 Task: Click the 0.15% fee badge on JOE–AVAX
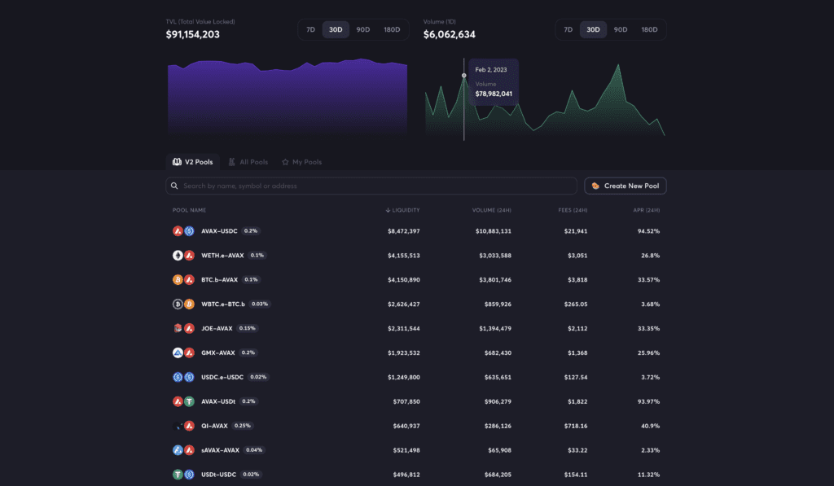tap(248, 329)
